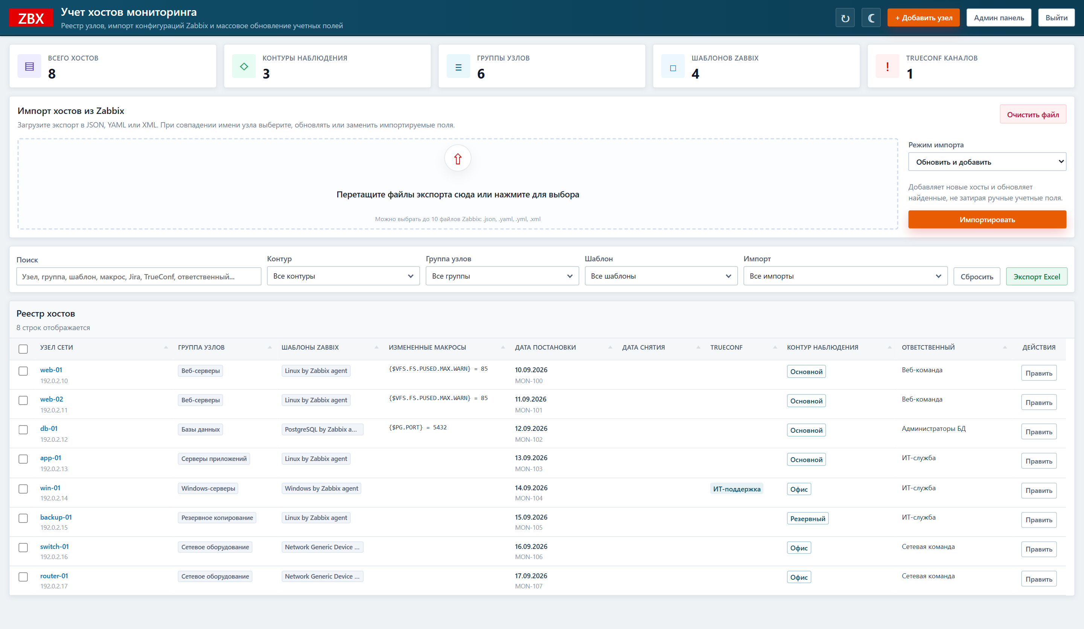1084x629 pixels.
Task: Check the router-01 row checkbox
Action: (x=23, y=577)
